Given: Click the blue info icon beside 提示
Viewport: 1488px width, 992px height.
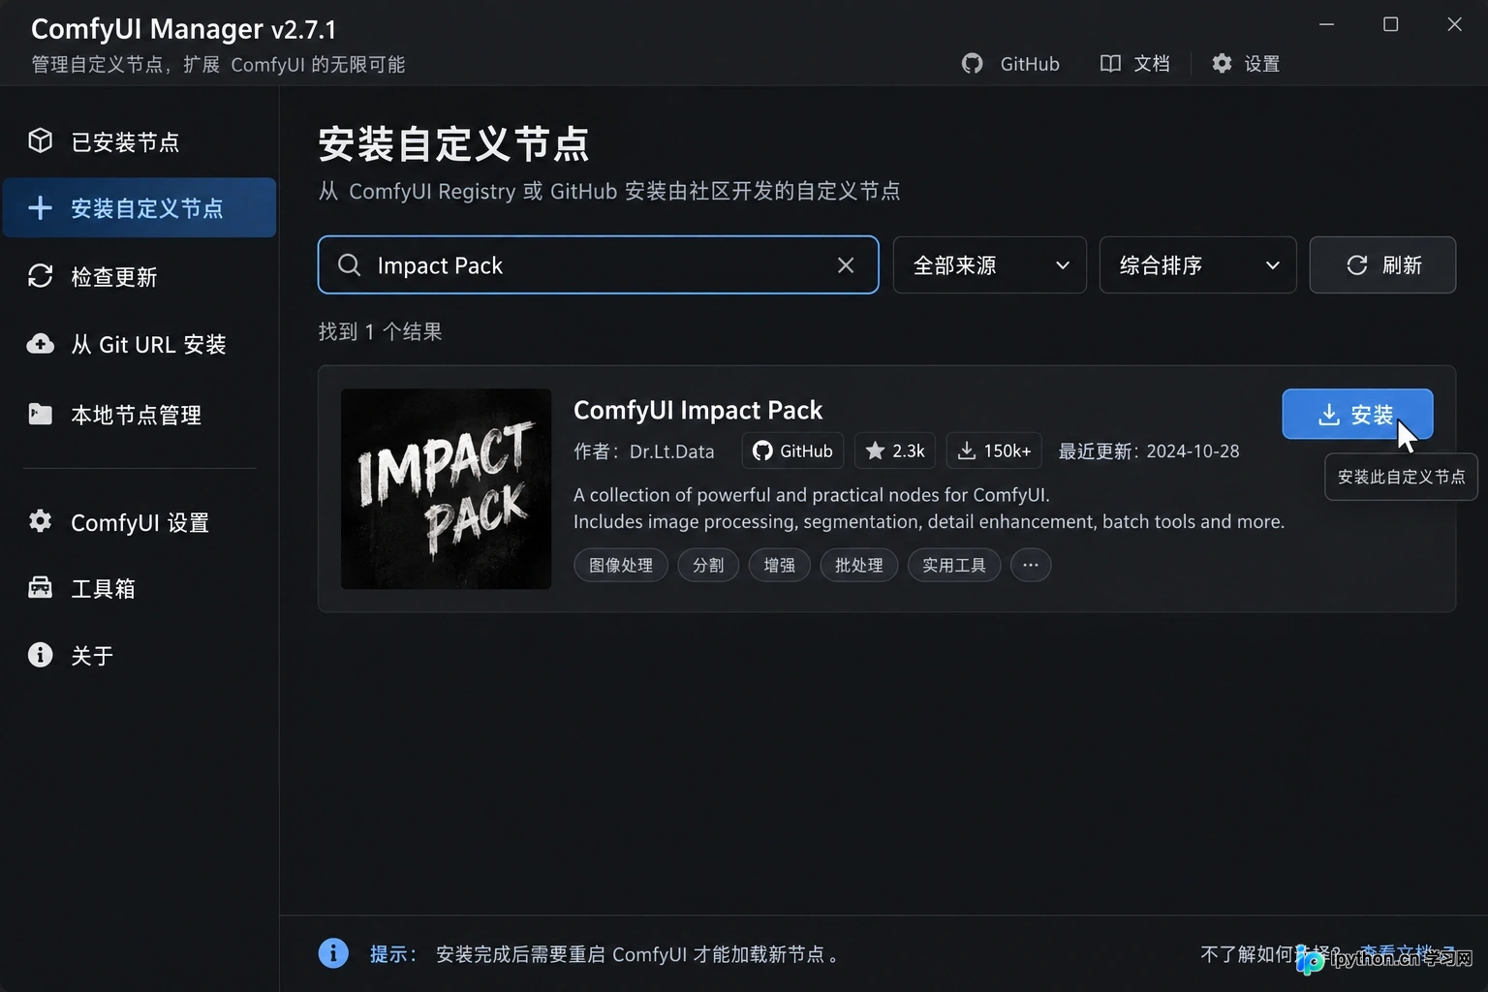Looking at the screenshot, I should click(333, 953).
